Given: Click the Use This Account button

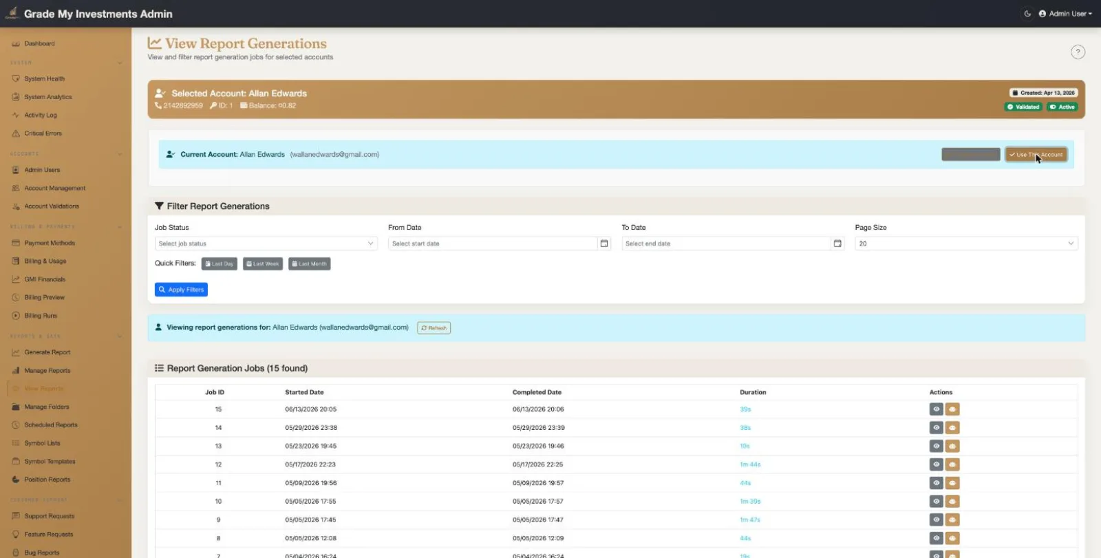Looking at the screenshot, I should [1036, 155].
